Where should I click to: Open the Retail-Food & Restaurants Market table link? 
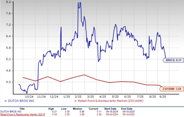click(x=23, y=114)
